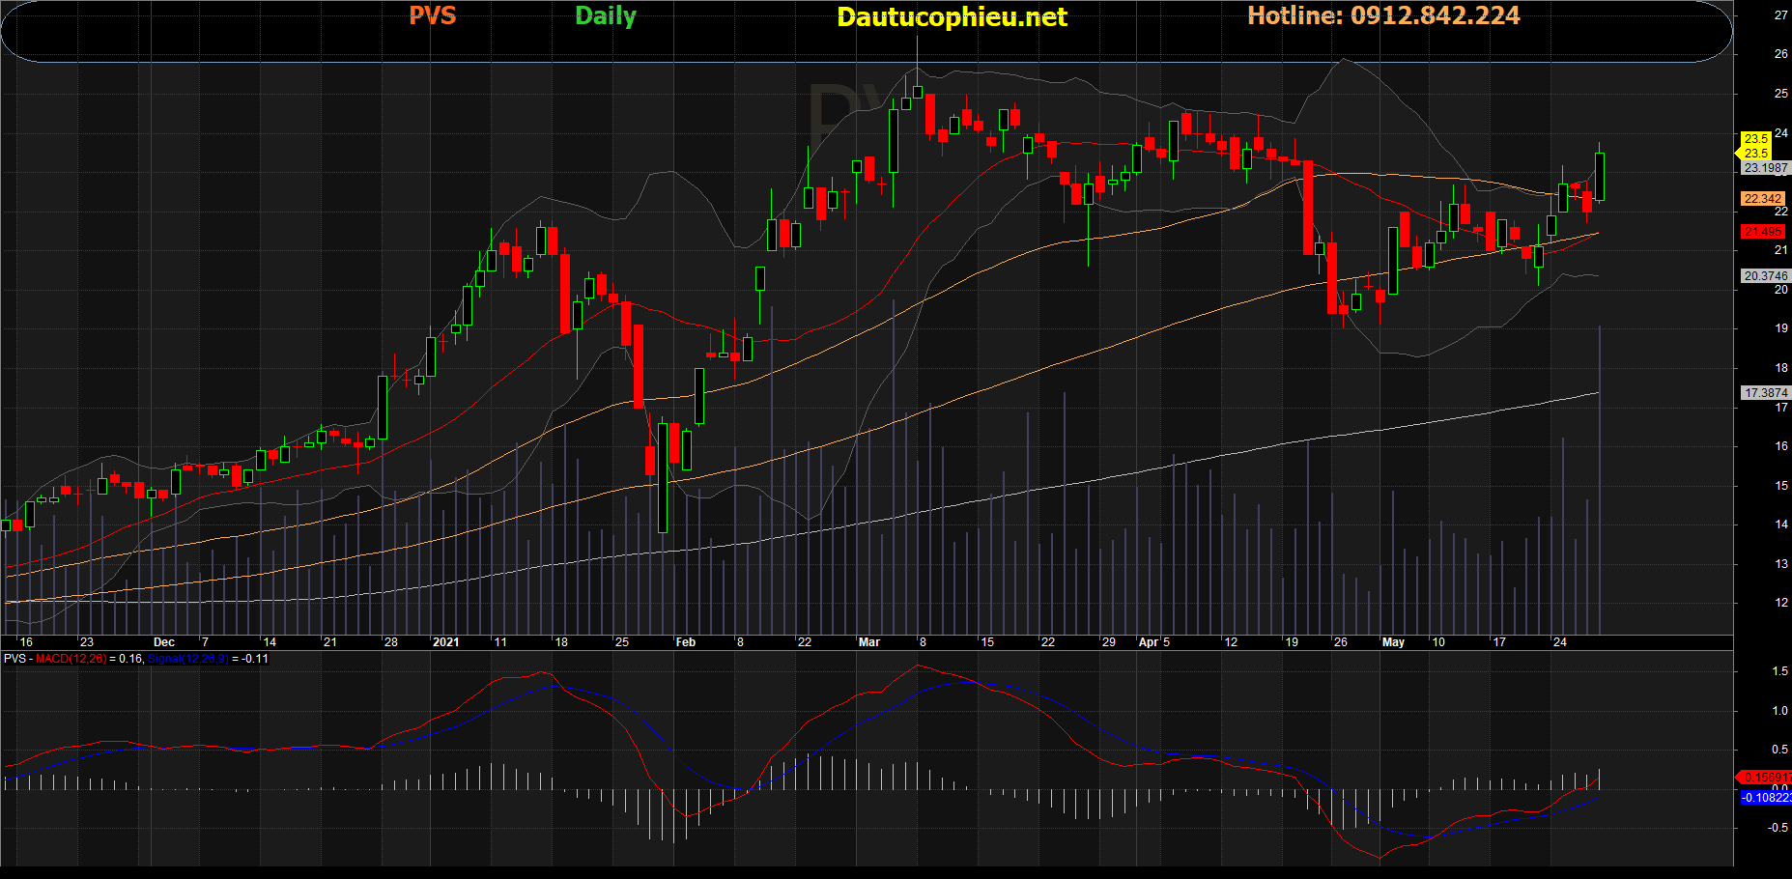Click the 1.5 MACD axis label

[1779, 671]
